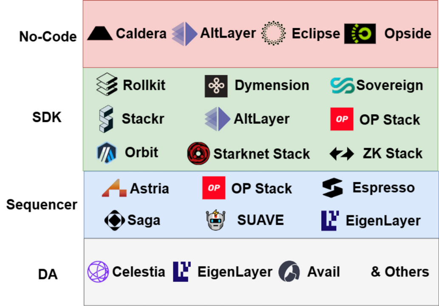439x306 pixels.
Task: Click the purple Celestia globe logo
Action: 98,272
